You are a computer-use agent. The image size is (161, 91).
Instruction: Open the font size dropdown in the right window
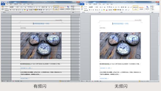point(97,7)
